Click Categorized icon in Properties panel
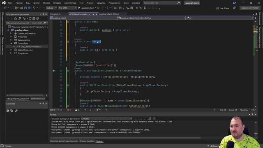 pyautogui.click(x=8, y=111)
